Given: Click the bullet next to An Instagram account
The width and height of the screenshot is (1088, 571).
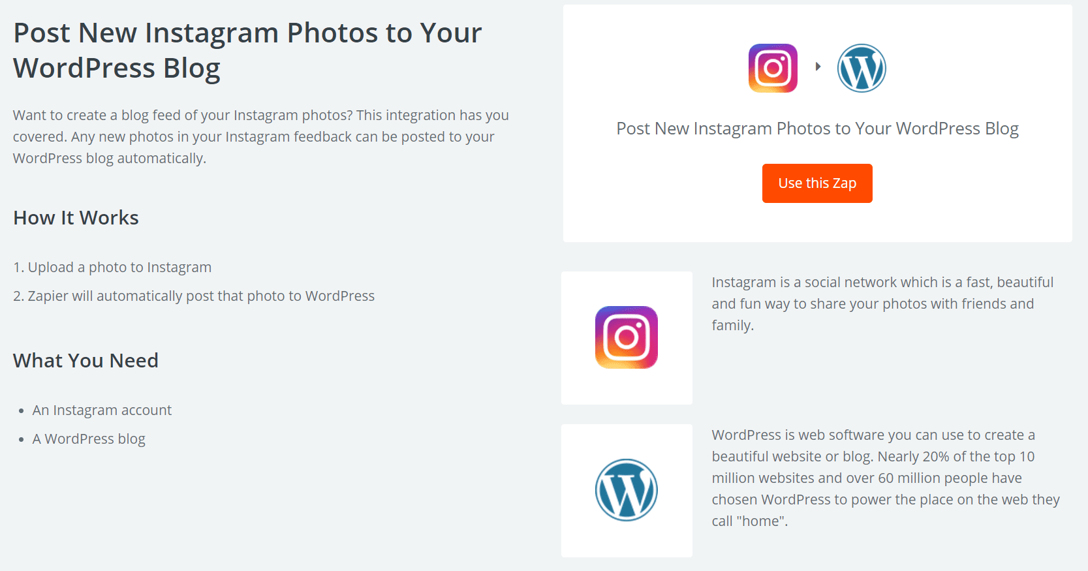Looking at the screenshot, I should pyautogui.click(x=22, y=410).
